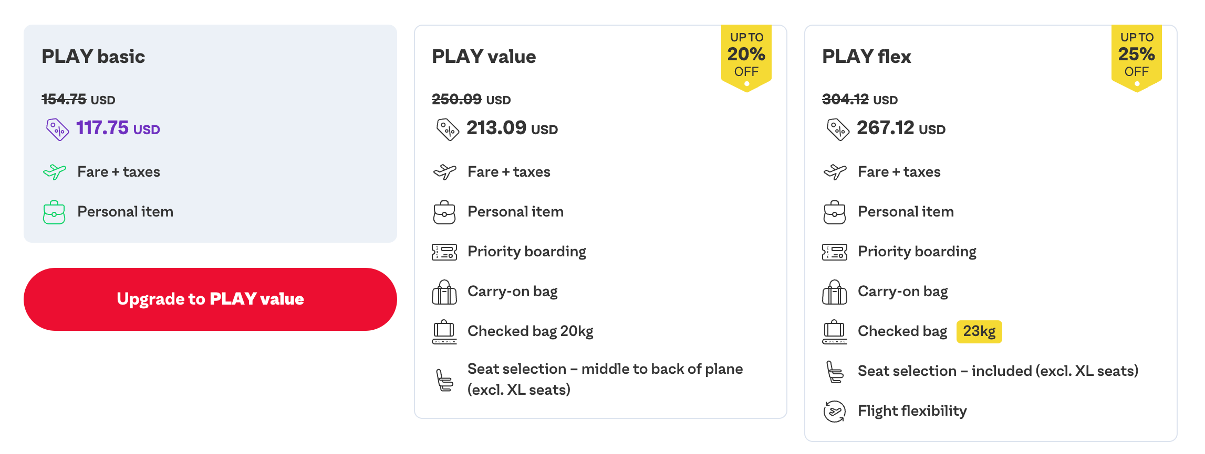This screenshot has width=1205, height=454.
Task: Click Checked bag 20kg luggage icon
Action: [x=444, y=332]
